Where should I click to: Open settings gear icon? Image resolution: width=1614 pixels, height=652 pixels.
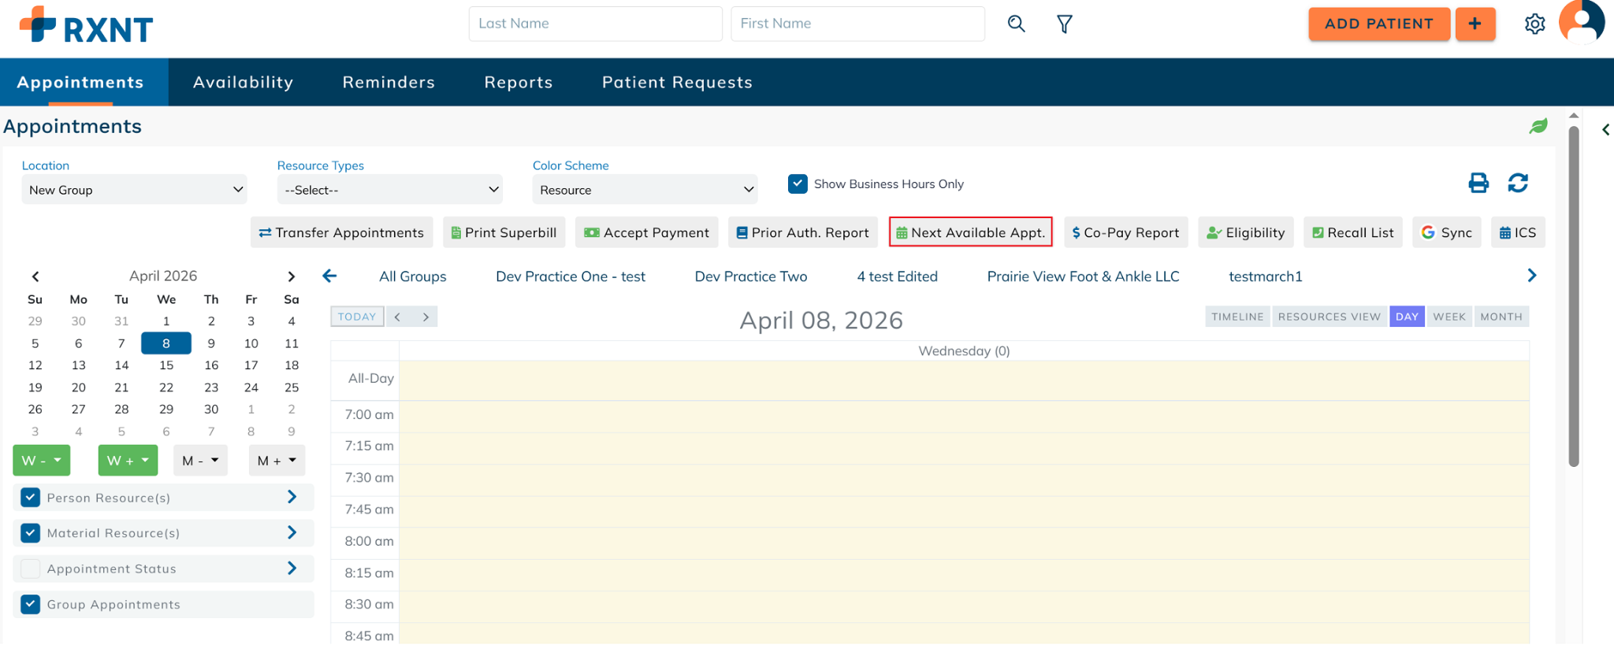[x=1534, y=24]
